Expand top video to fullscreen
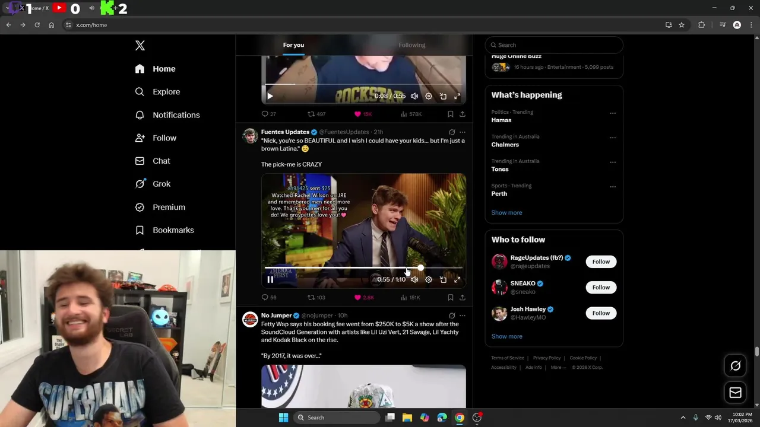760x427 pixels. (457, 96)
